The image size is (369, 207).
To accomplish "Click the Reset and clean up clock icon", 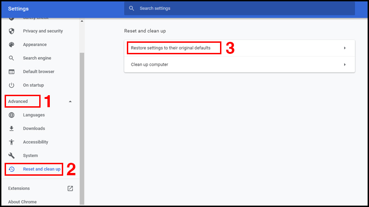I will click(x=12, y=169).
